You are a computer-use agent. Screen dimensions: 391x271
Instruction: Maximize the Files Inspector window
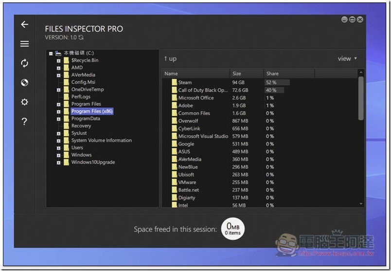point(352,19)
